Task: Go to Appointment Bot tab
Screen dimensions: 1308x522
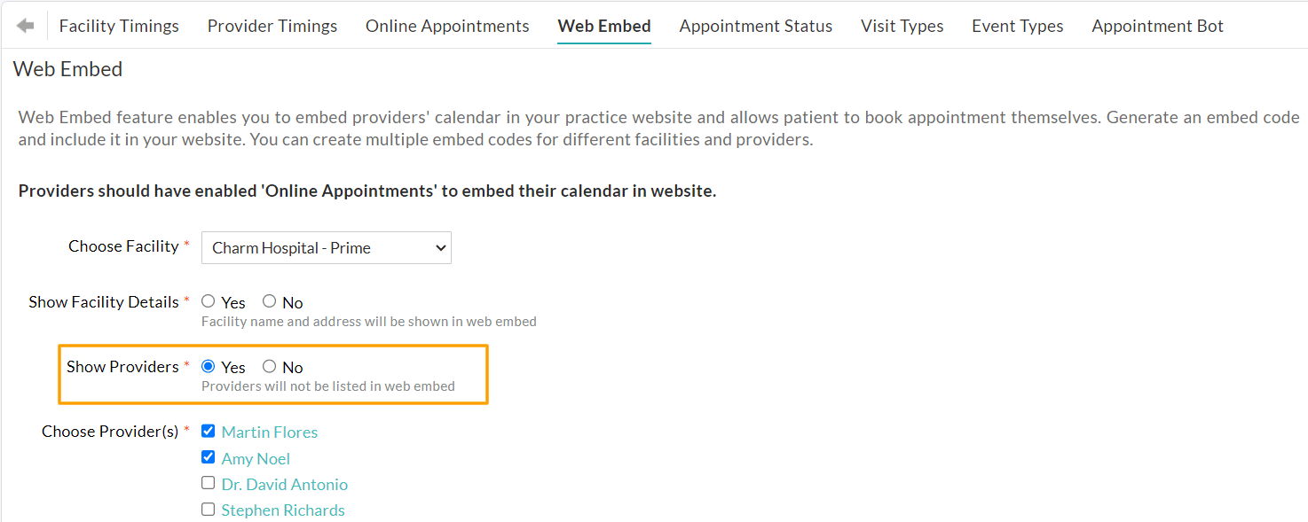Action: pos(1157,27)
